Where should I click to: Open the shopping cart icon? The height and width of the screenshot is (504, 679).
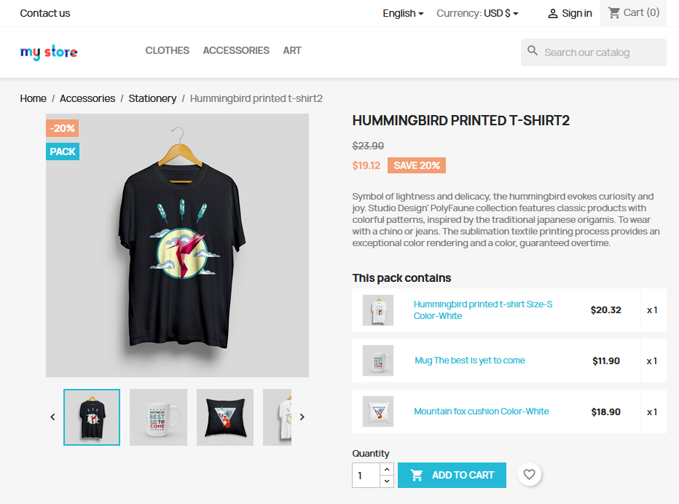[x=613, y=13]
